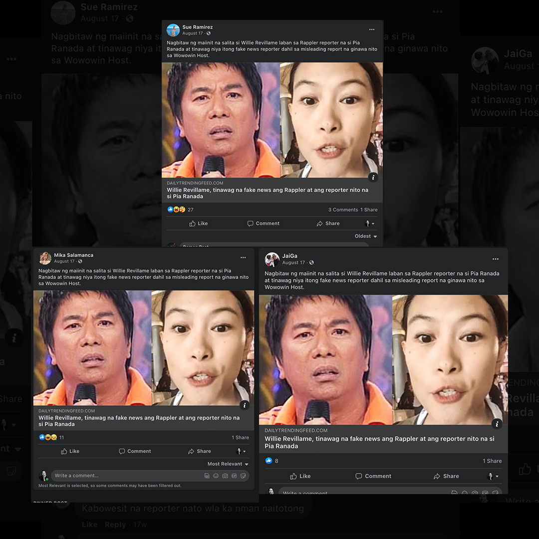
Task: Open the three-dot options on JaiGa's foreground post
Action: tap(496, 259)
